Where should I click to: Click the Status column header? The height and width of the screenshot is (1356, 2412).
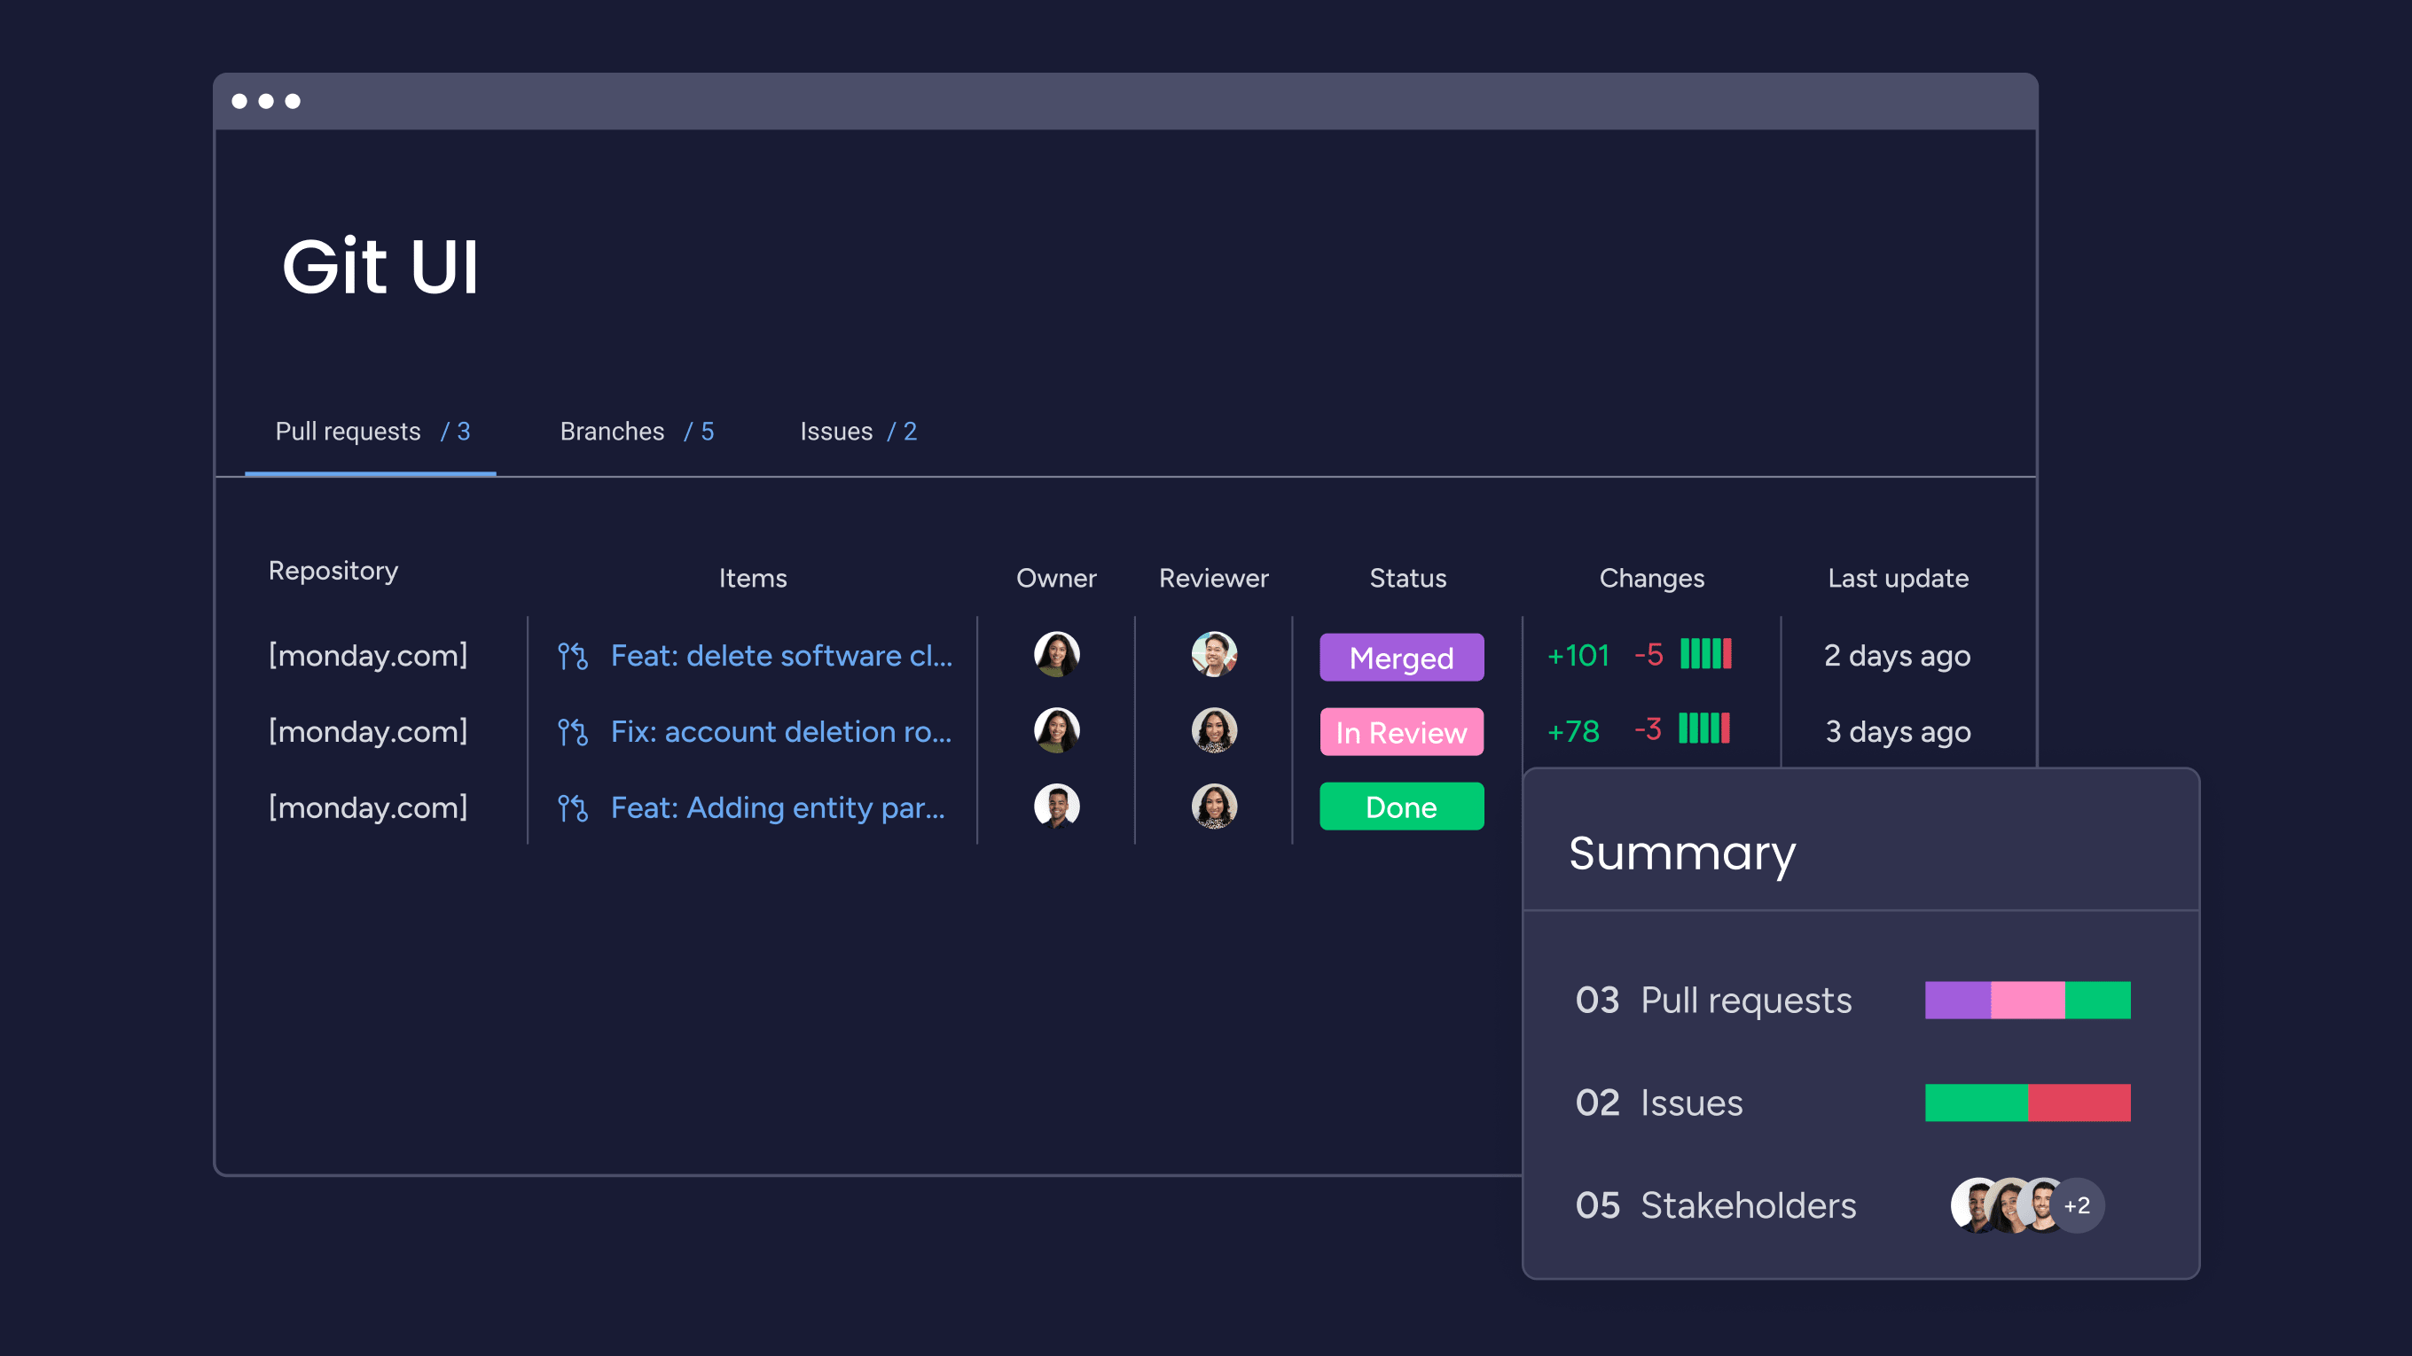point(1408,579)
